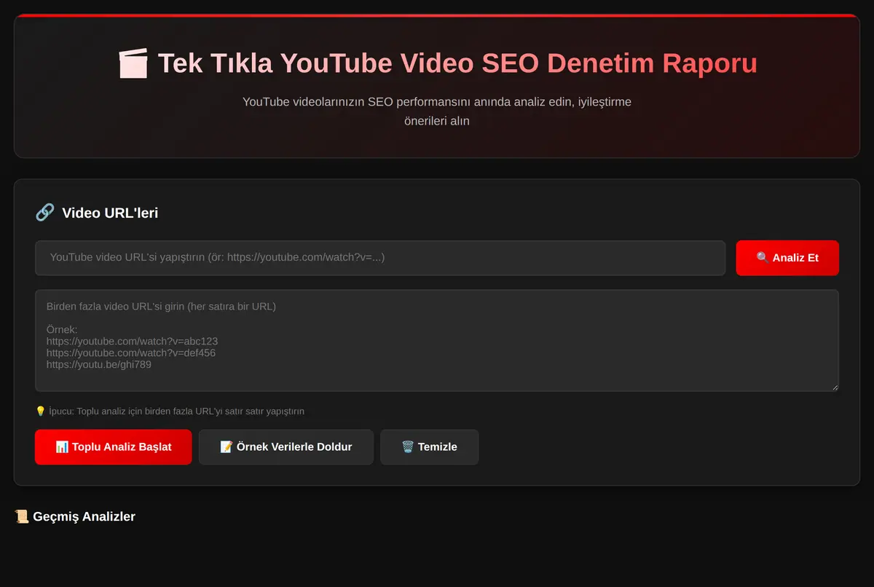Start bulk analysis with Toplu Analiz Başlat

pyautogui.click(x=114, y=446)
